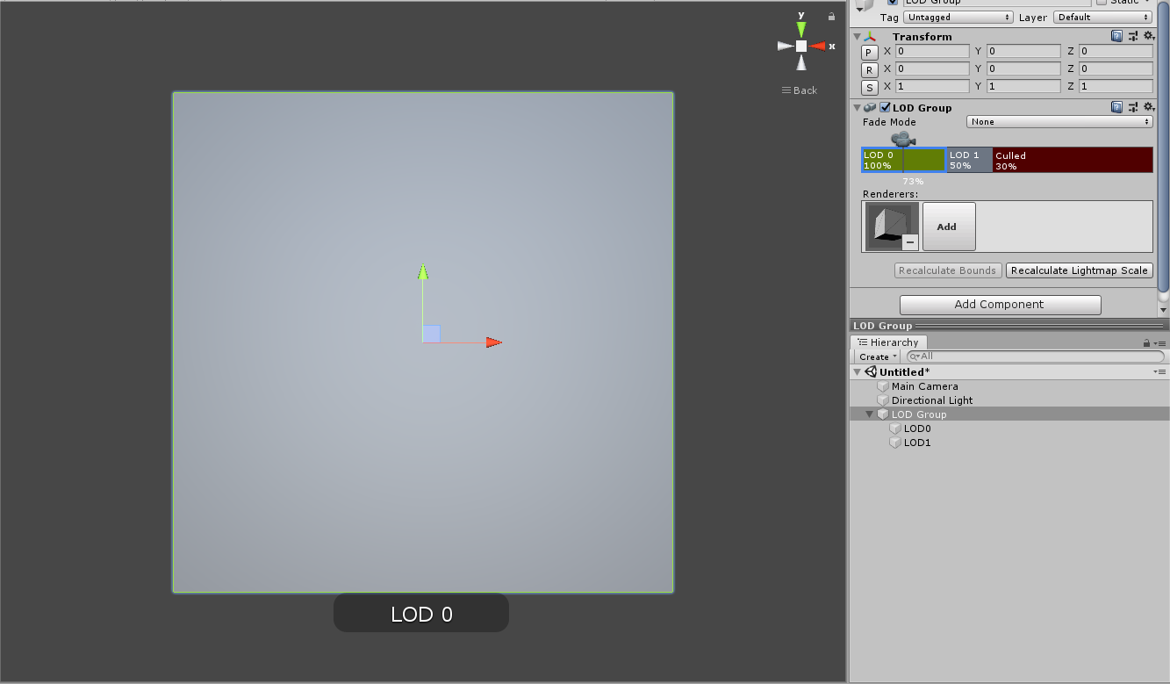Collapse the Transform component foldout
Image resolution: width=1170 pixels, height=684 pixels.
(x=858, y=36)
